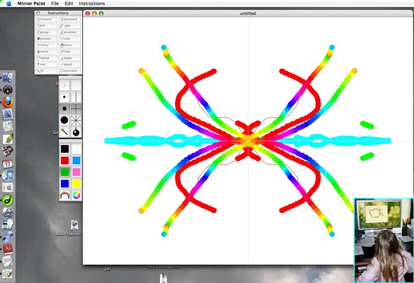Select the eight-way star mirror mode
Image resolution: width=414 pixels, height=283 pixels.
point(76,120)
